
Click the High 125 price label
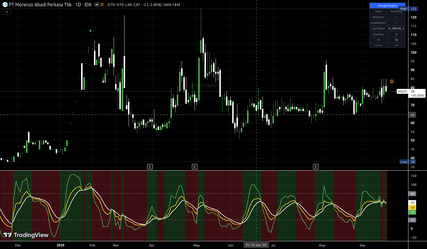click(x=408, y=9)
